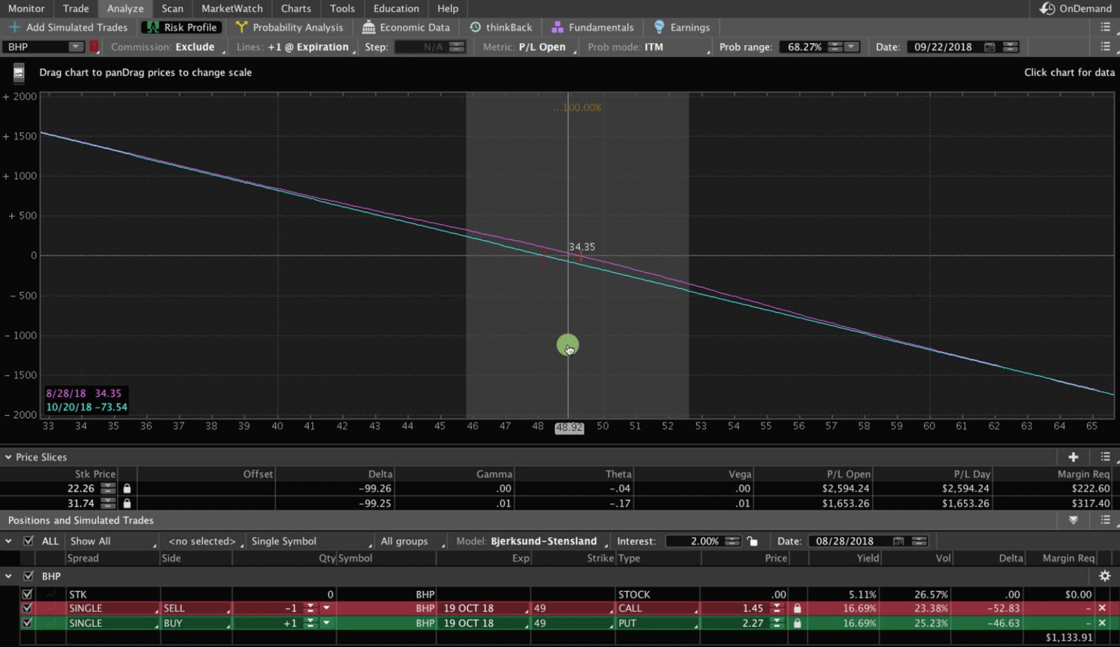Click the lock icon on row 22.26
1120x647 pixels.
tap(127, 487)
